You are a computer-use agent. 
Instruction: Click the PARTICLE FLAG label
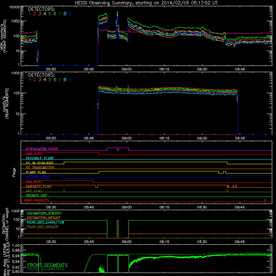tap(39, 186)
